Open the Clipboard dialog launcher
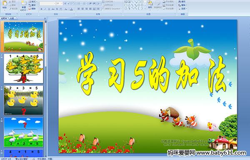The width and height of the screenshot is (250, 160). [17, 14]
